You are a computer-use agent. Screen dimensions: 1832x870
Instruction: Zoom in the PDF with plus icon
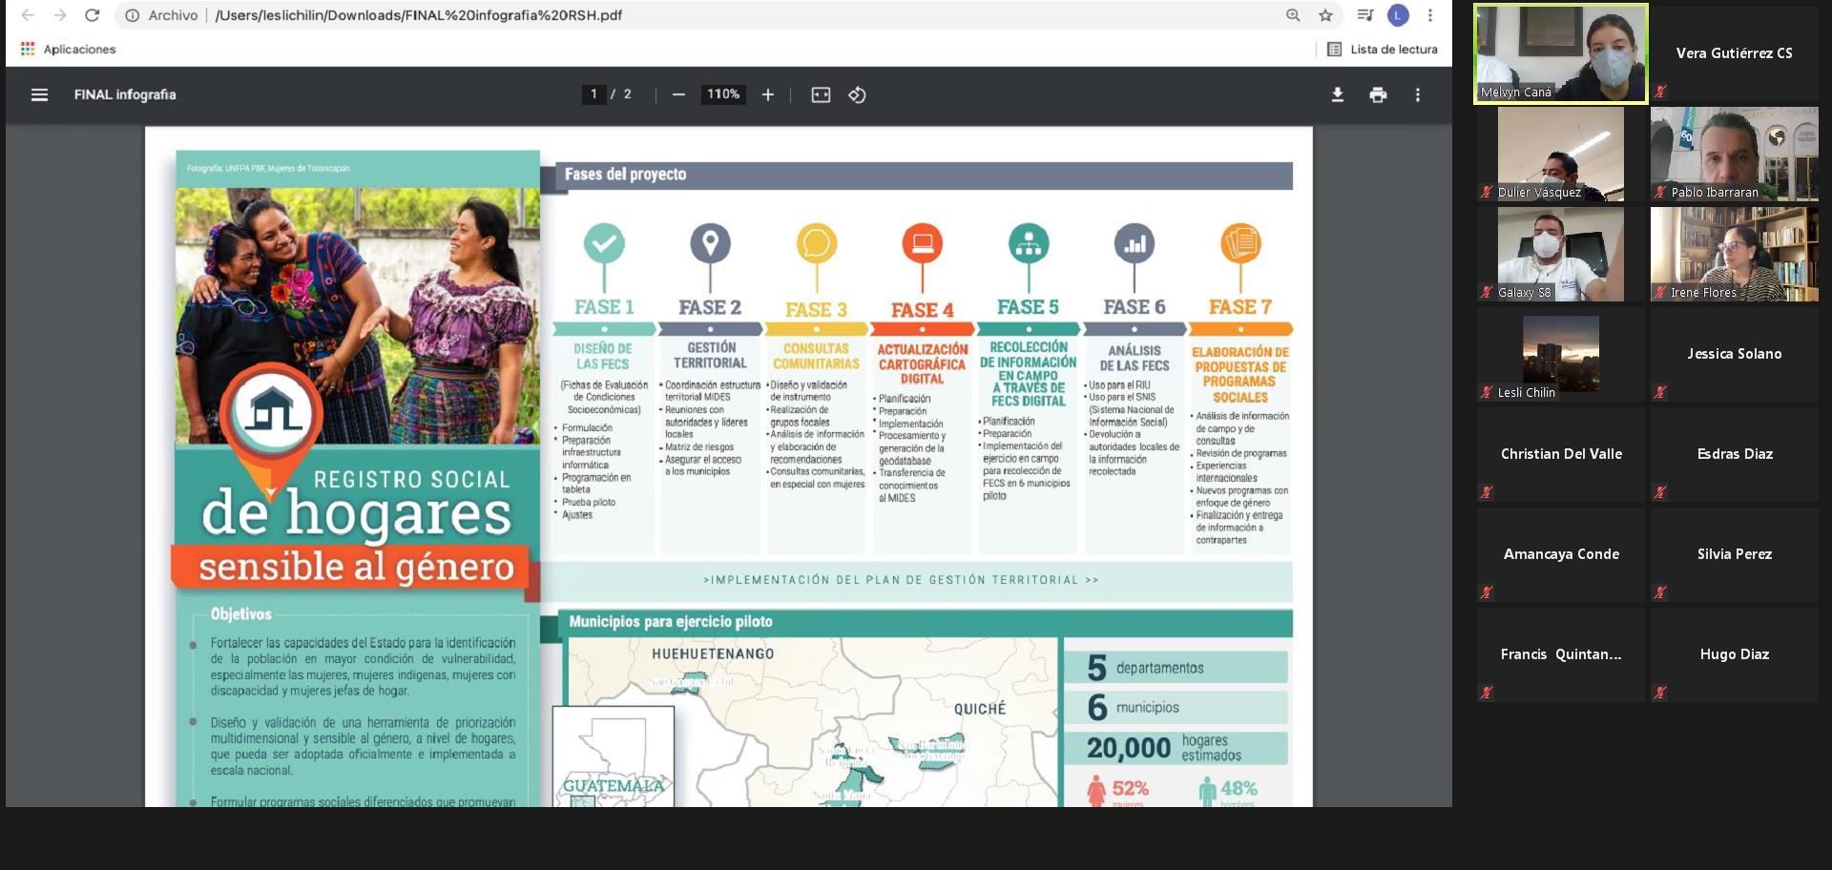click(x=767, y=94)
